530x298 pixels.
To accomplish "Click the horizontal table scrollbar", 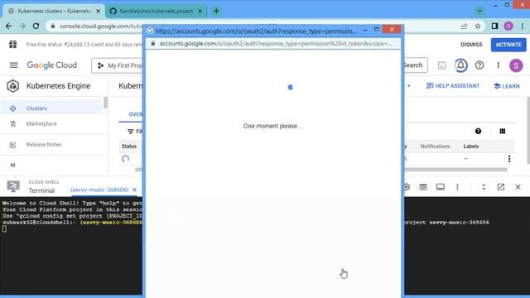I will (455, 170).
